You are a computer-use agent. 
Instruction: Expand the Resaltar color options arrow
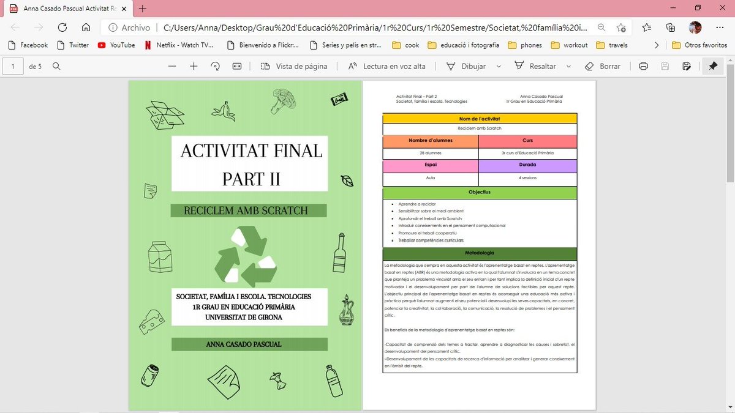pos(568,66)
